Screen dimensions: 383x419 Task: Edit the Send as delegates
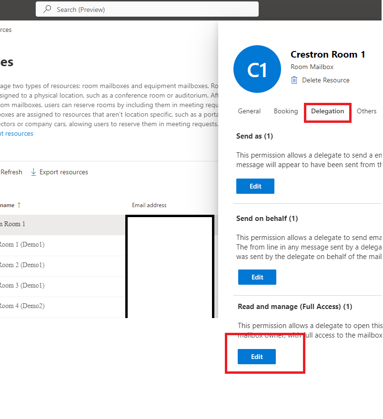(x=255, y=186)
